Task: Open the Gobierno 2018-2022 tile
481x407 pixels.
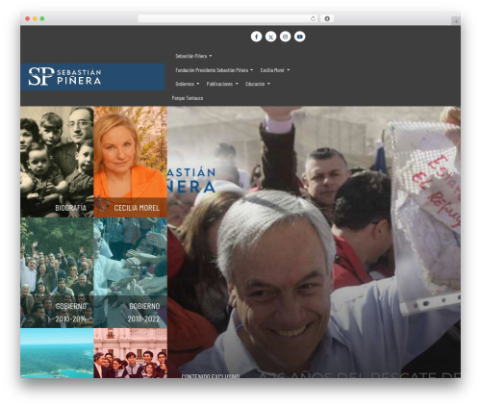Action: (130, 272)
